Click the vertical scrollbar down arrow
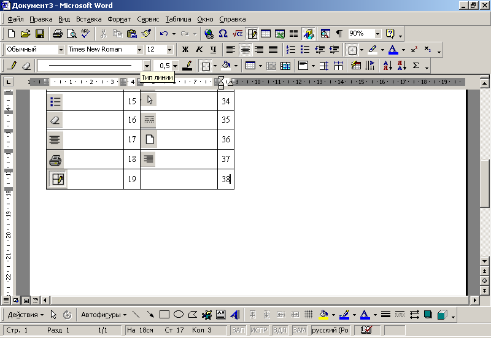Viewport: 491px width, 338px height. point(484,261)
